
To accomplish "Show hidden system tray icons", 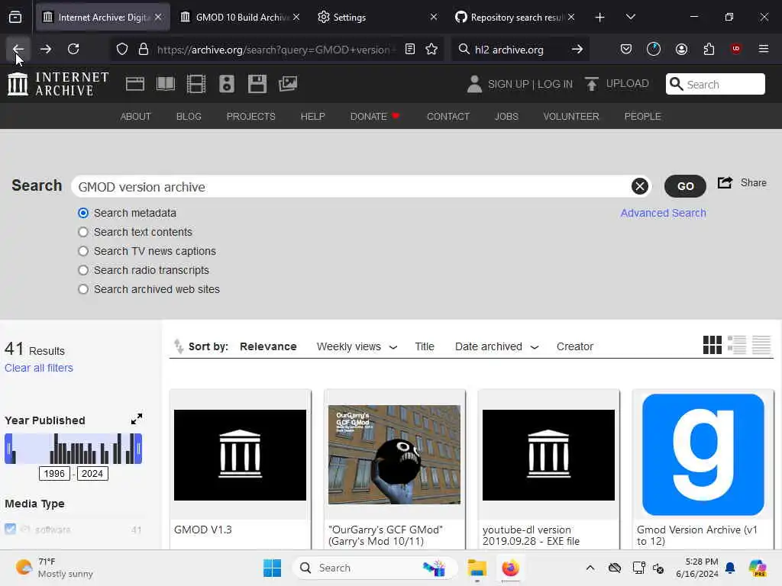I will pos(590,568).
